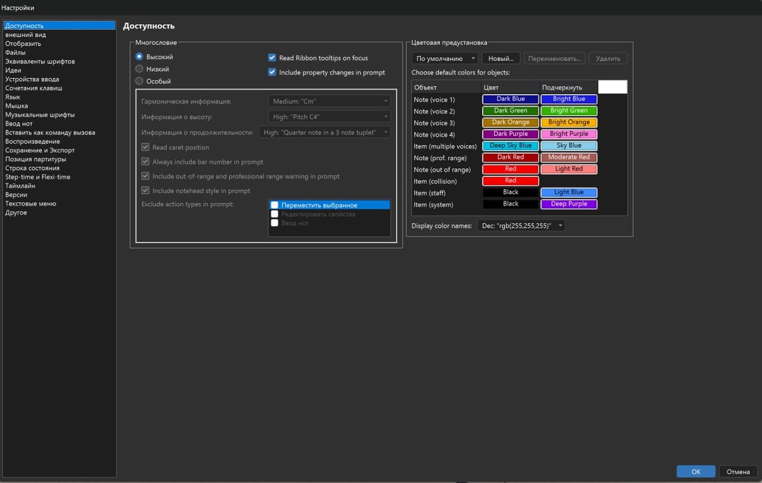This screenshot has width=762, height=483.
Task: Open Файлы settings page
Action: coord(60,52)
